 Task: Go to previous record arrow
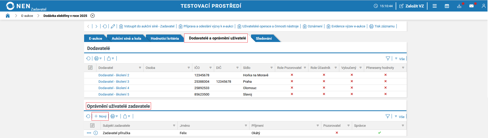click(x=88, y=26)
